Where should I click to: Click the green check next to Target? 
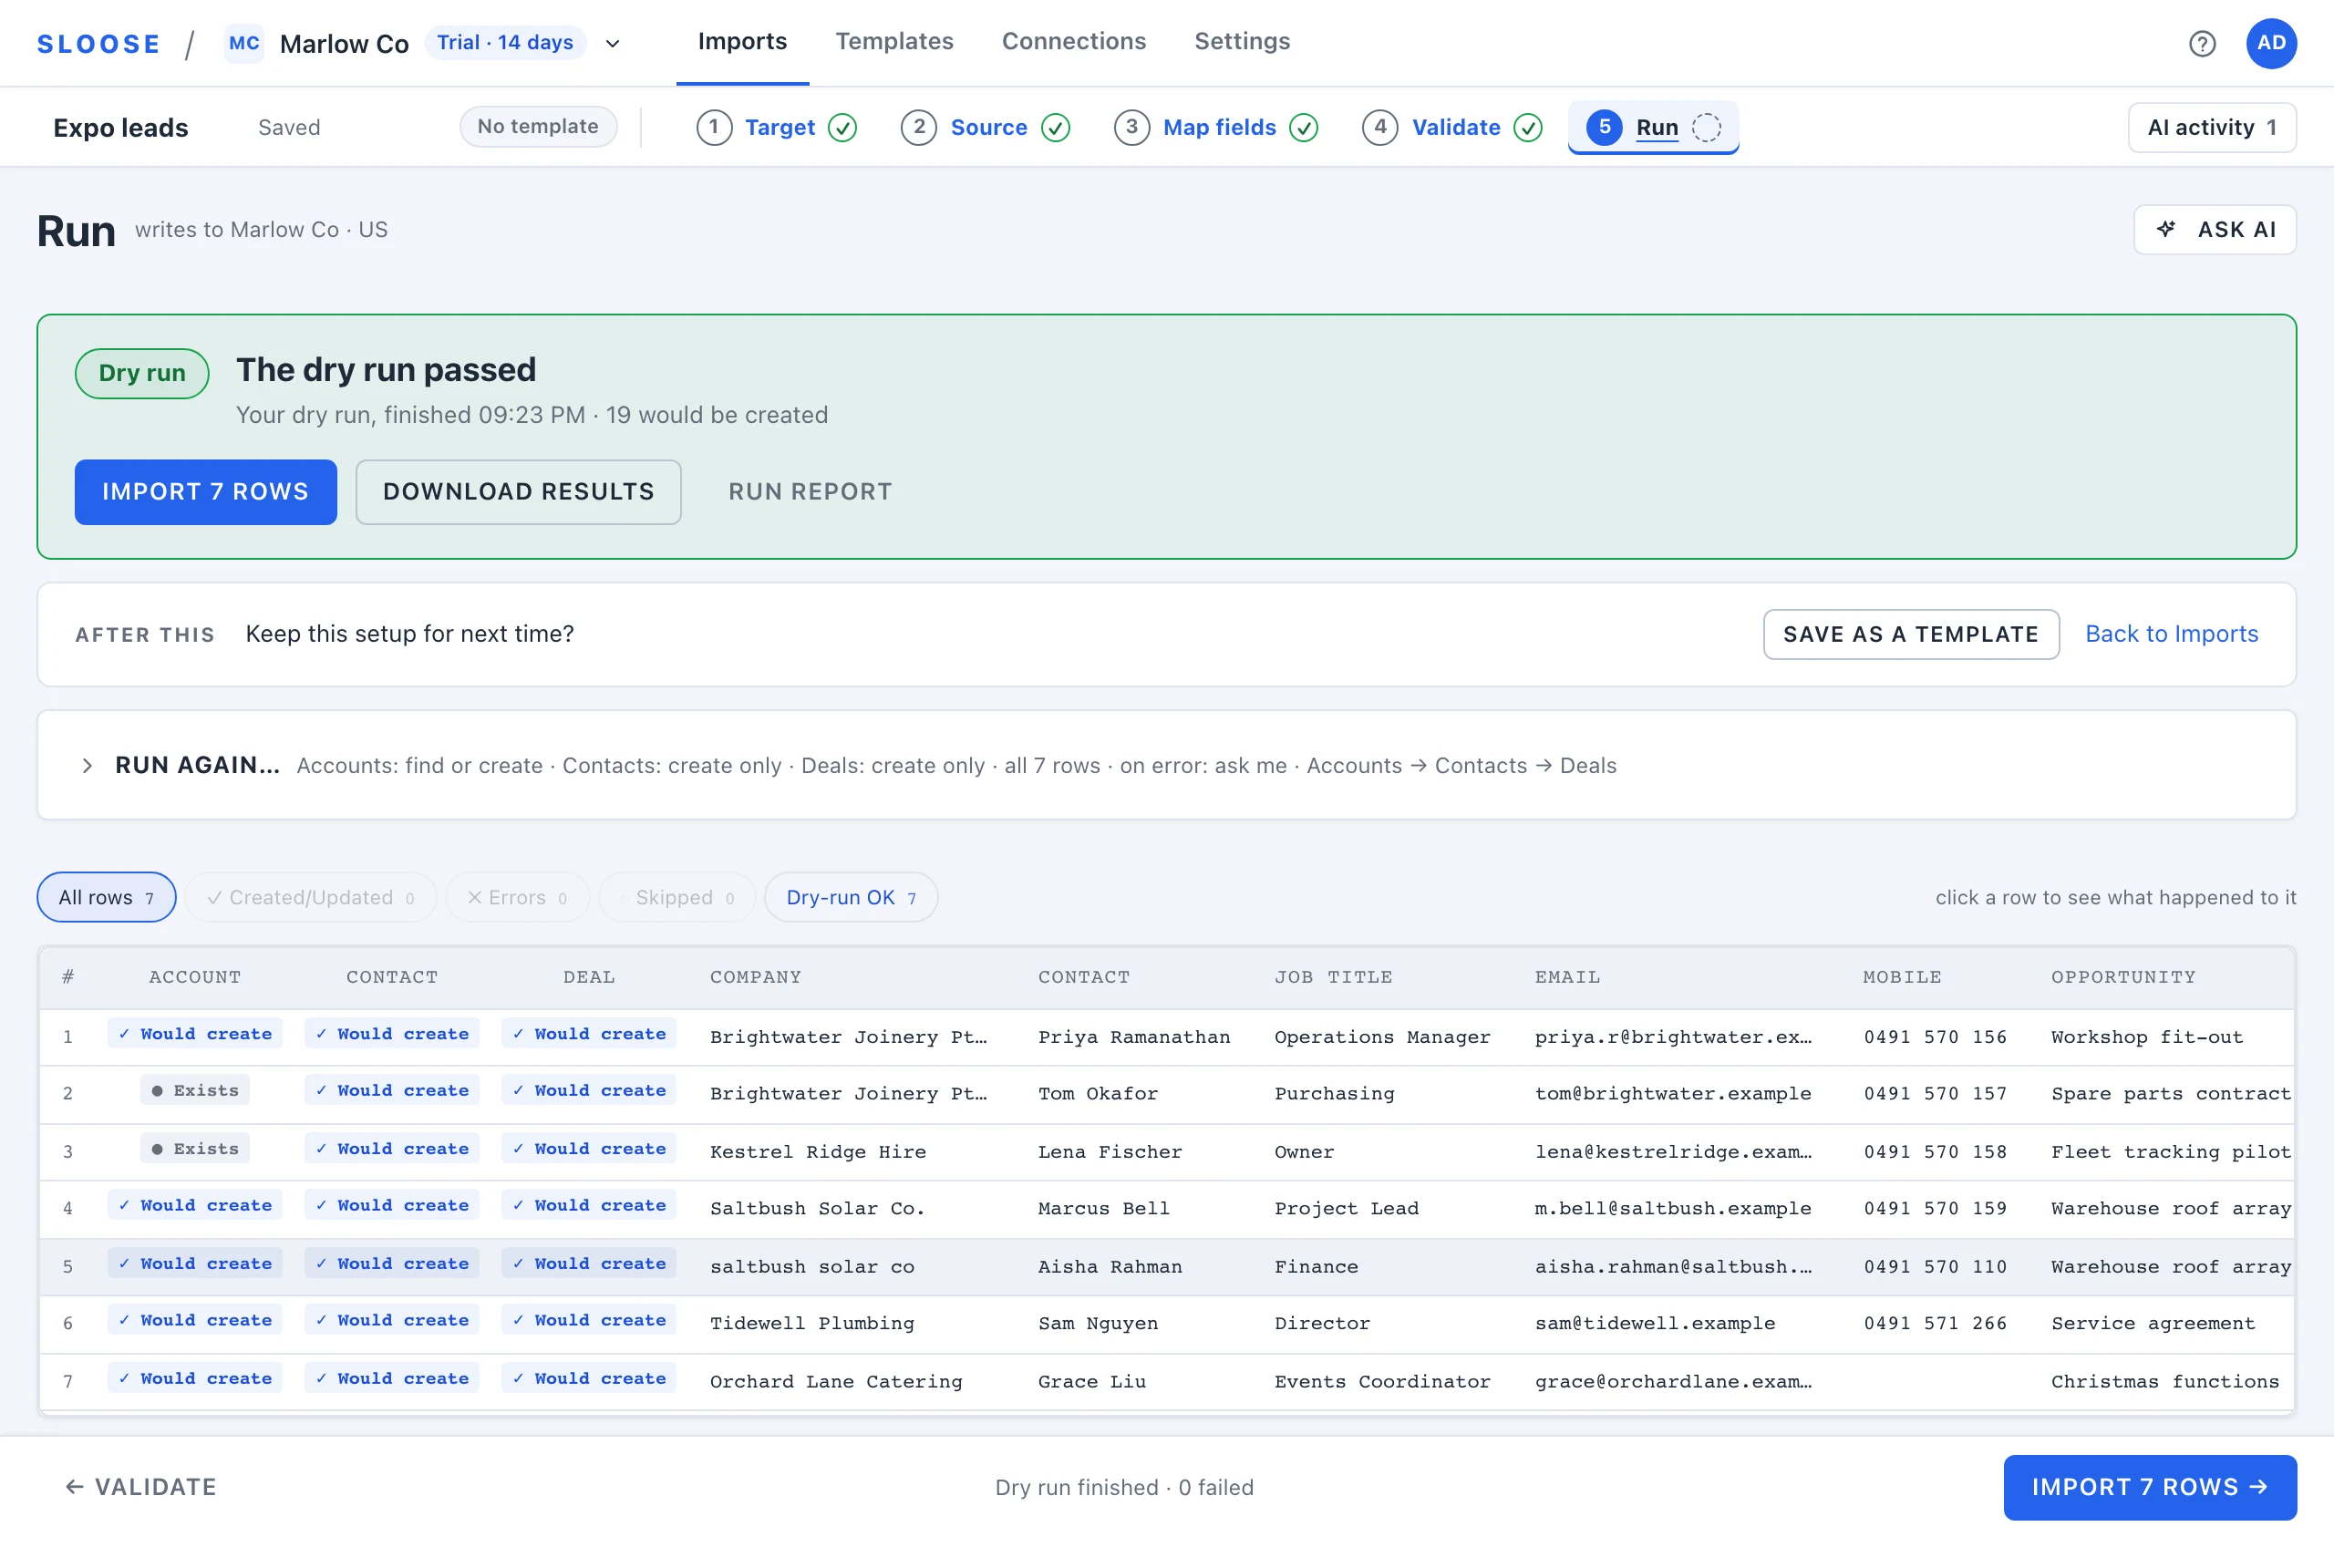tap(842, 127)
